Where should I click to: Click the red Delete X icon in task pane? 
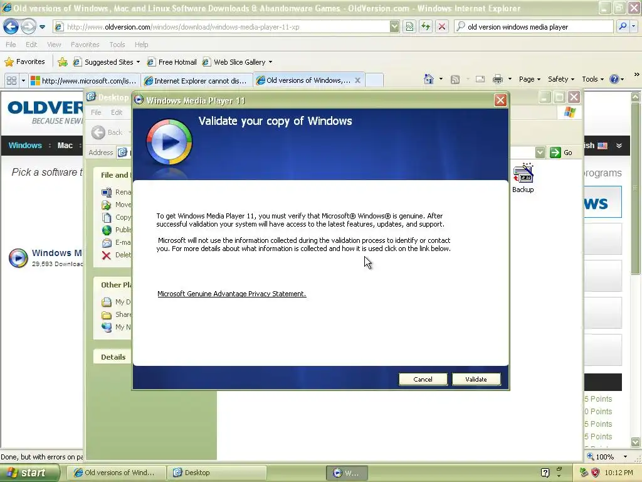[x=106, y=255]
